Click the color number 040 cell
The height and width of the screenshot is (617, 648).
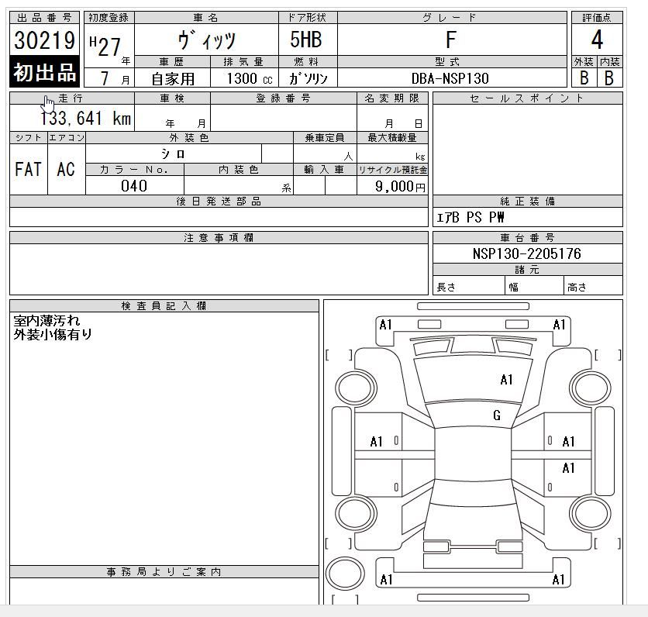[134, 186]
